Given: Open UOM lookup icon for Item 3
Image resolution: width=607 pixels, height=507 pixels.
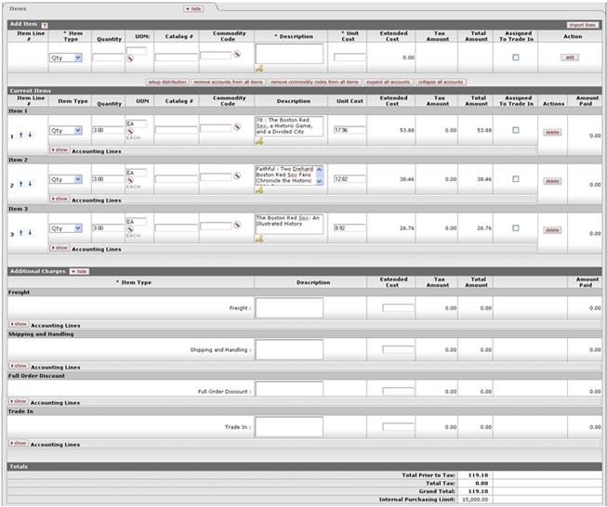Looking at the screenshot, I should (x=130, y=229).
